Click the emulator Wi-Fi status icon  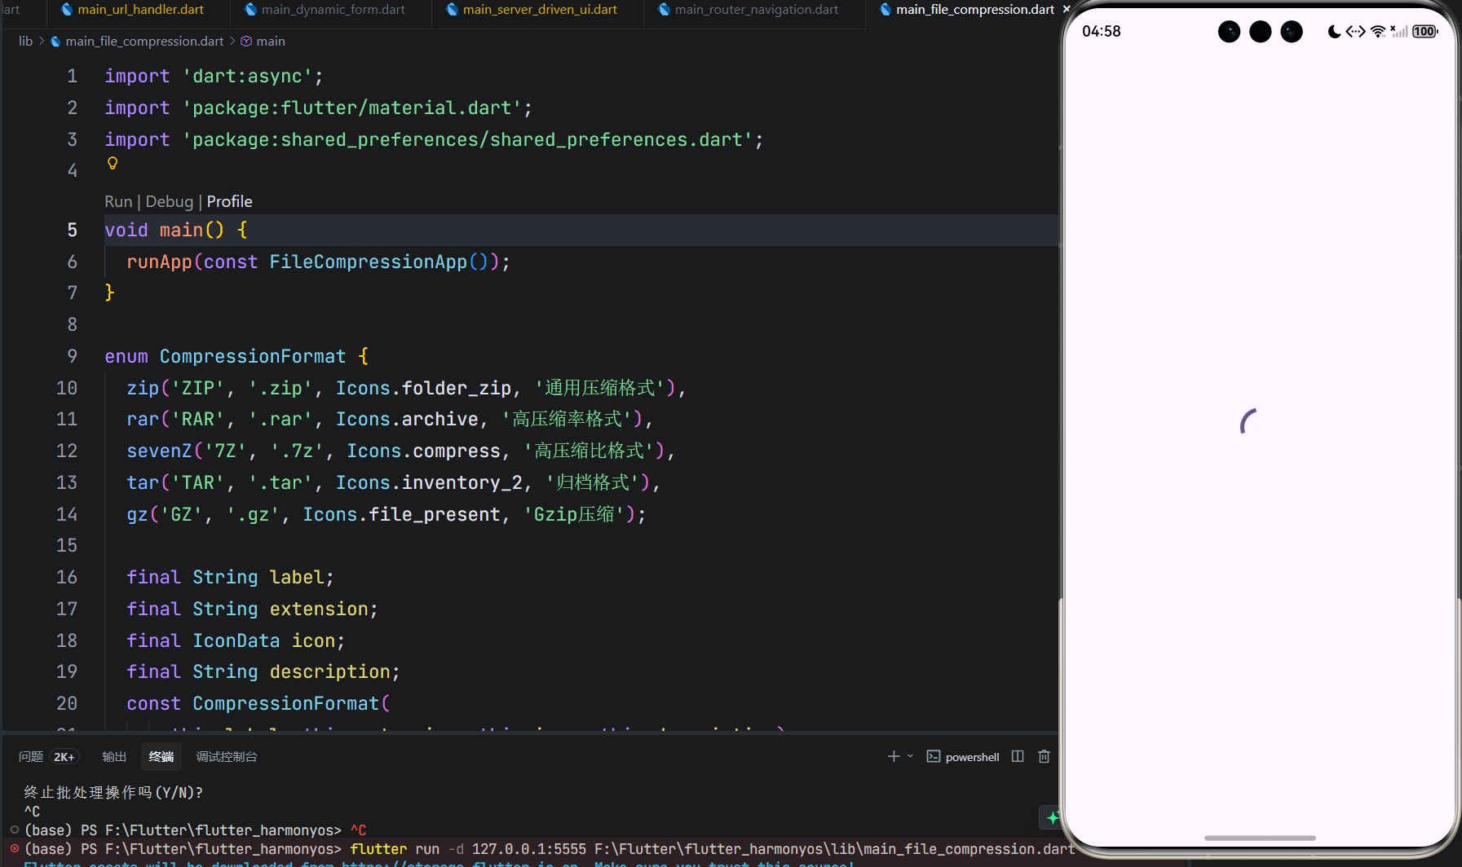1377,32
